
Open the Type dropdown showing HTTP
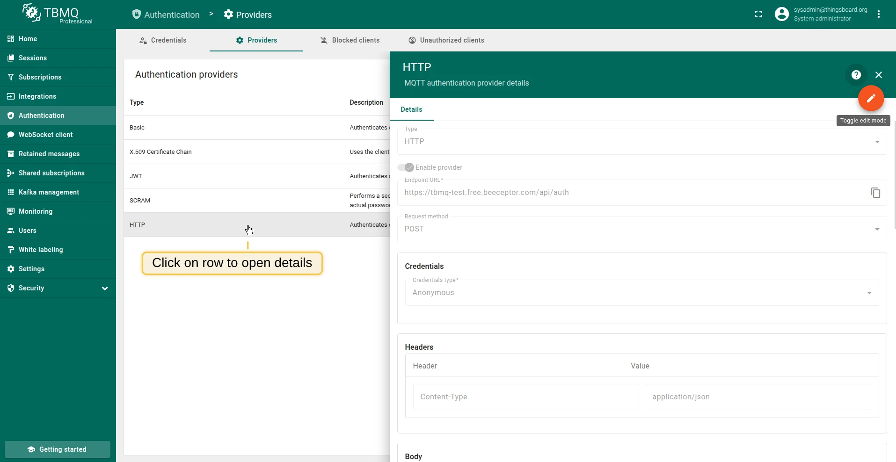tap(642, 142)
